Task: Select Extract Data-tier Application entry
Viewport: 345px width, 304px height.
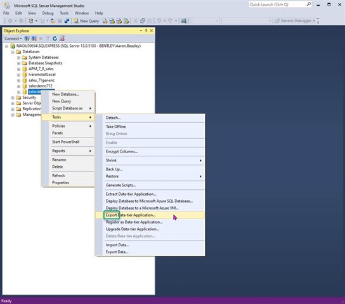Action: 150,194
